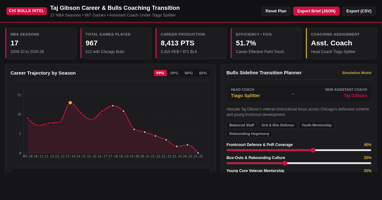Adjust Box-Outs & Rebounding Culture slider

pyautogui.click(x=299, y=163)
